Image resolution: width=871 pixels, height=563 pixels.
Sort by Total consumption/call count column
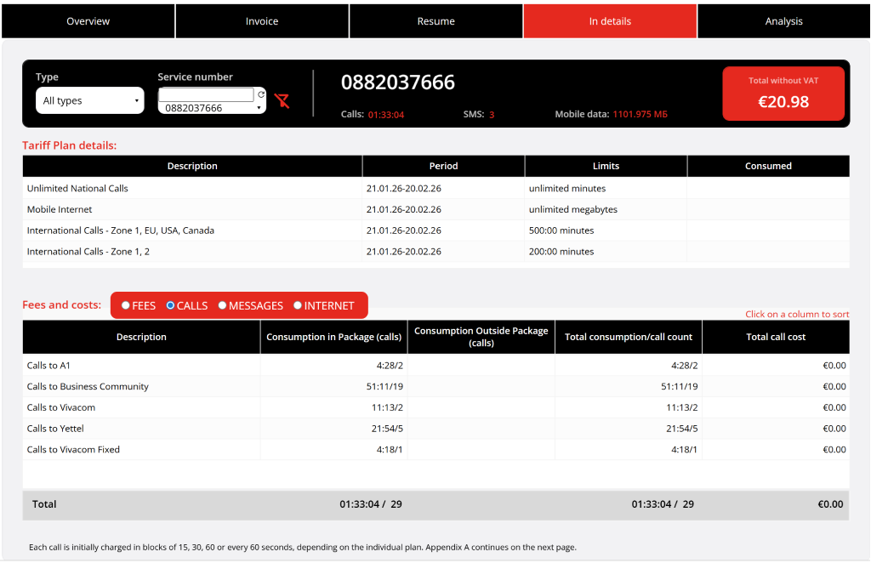pyautogui.click(x=629, y=337)
